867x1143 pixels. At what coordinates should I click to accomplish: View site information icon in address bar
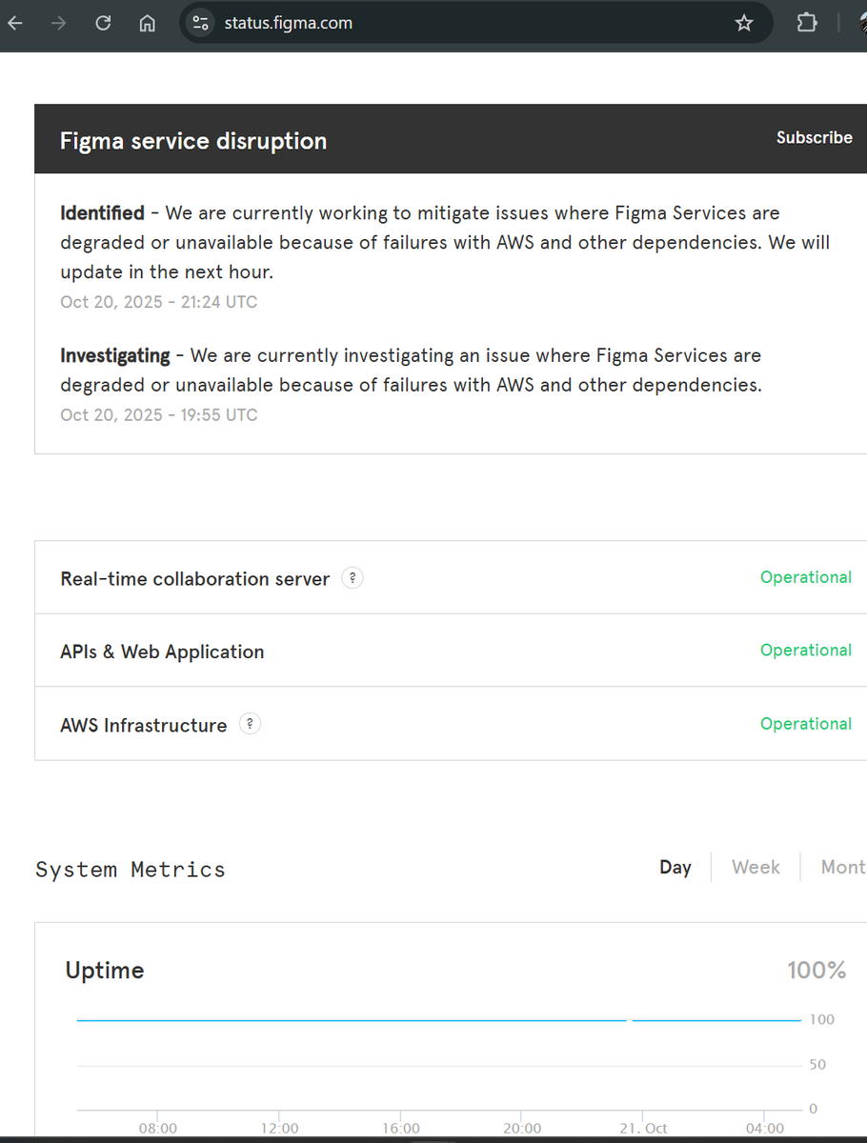(x=201, y=23)
